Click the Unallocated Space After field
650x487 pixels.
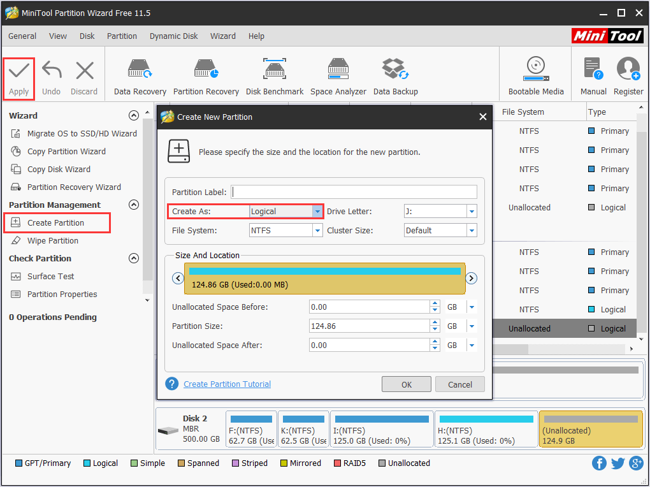click(370, 345)
